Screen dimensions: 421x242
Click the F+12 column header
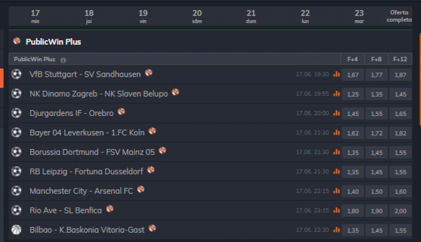[x=400, y=59]
